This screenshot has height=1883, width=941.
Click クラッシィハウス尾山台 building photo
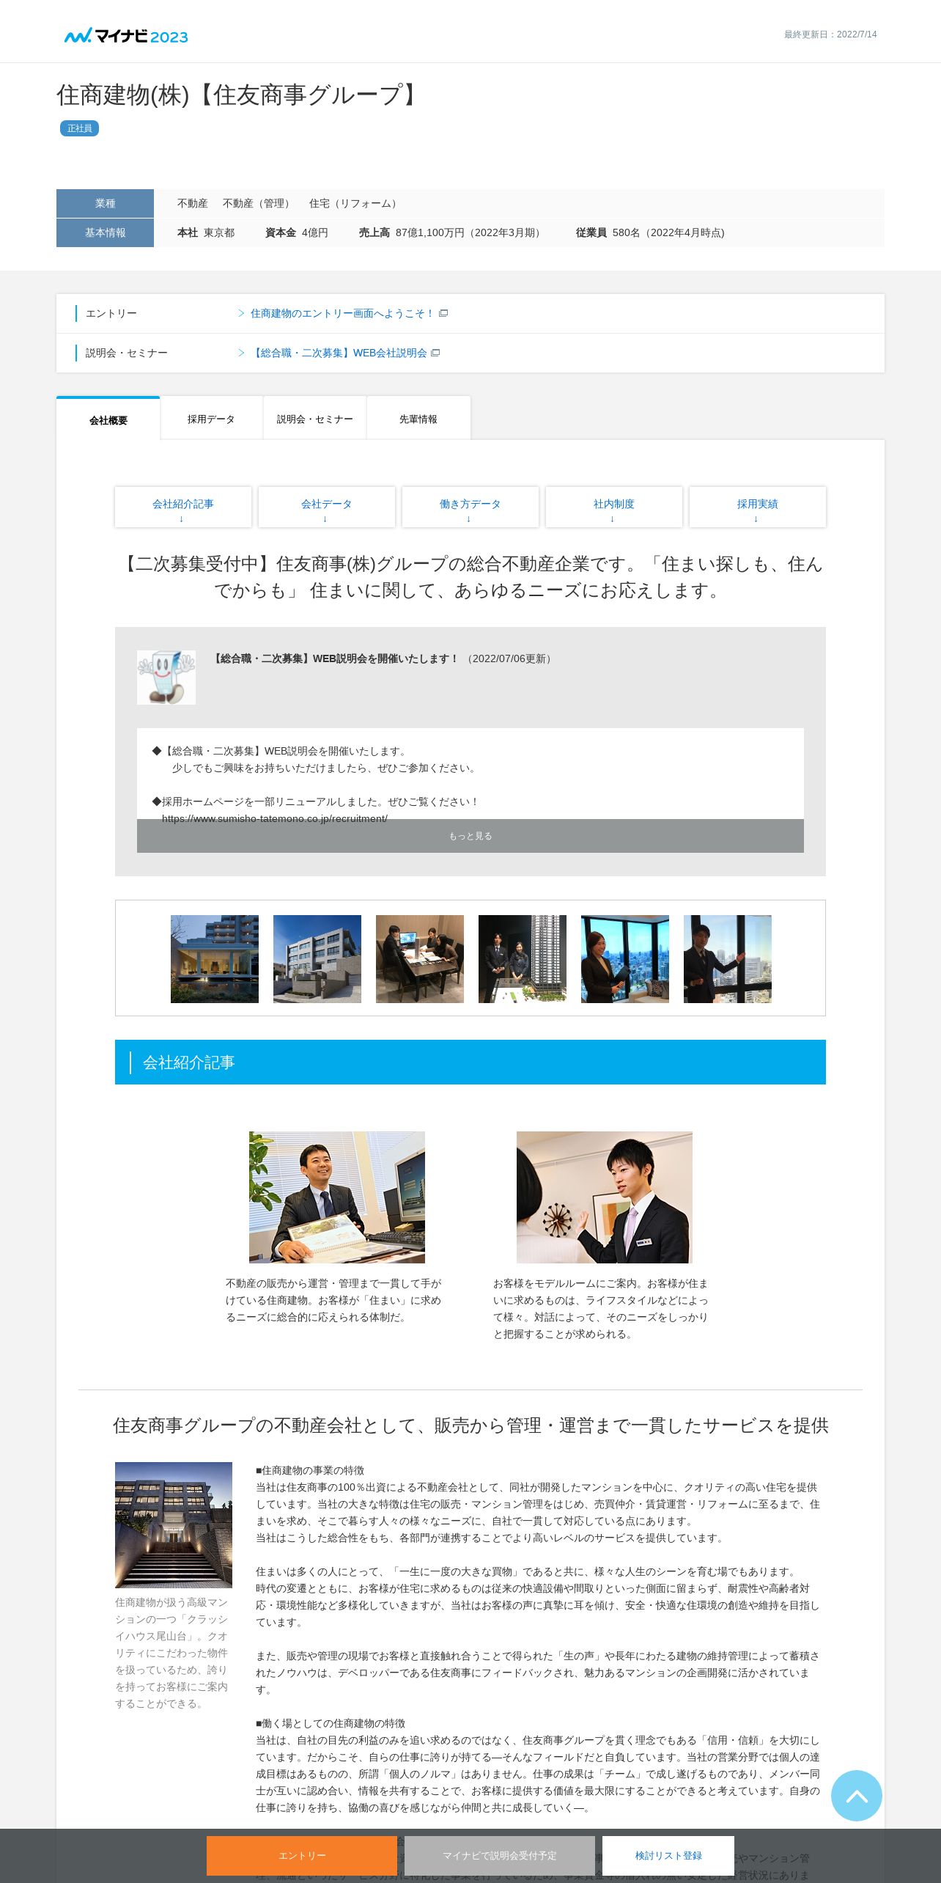pos(174,1525)
